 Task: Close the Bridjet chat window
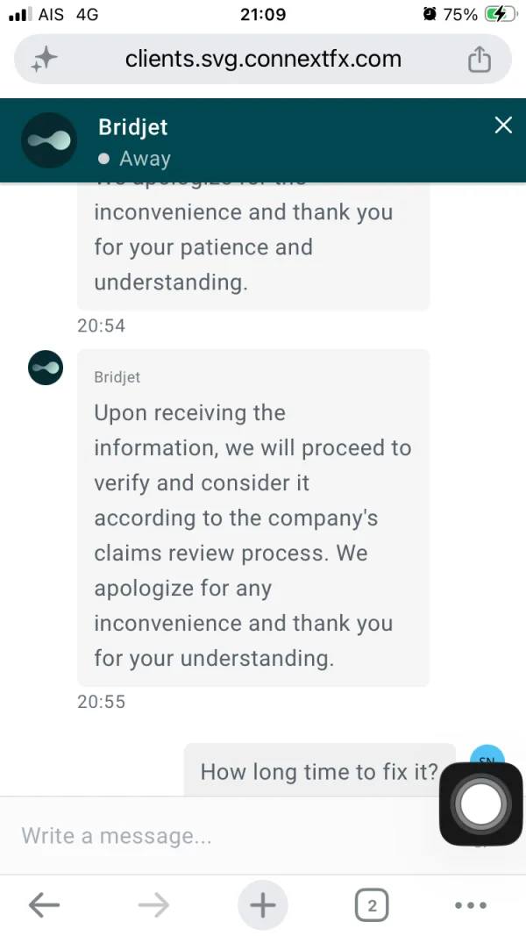click(503, 125)
